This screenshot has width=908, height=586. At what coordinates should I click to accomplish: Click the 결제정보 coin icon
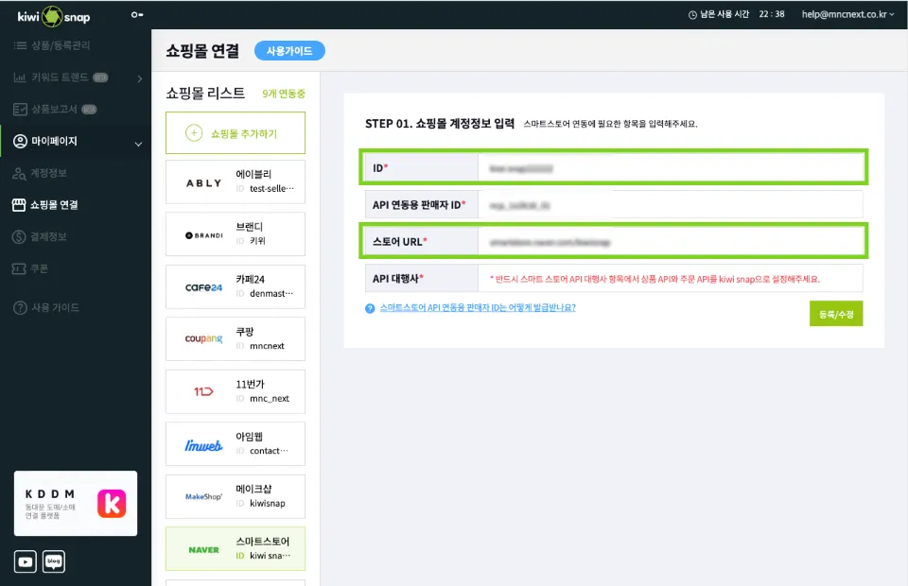19,236
